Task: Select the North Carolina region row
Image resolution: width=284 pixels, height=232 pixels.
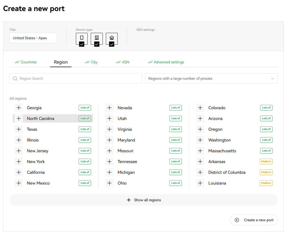Action: pos(53,118)
